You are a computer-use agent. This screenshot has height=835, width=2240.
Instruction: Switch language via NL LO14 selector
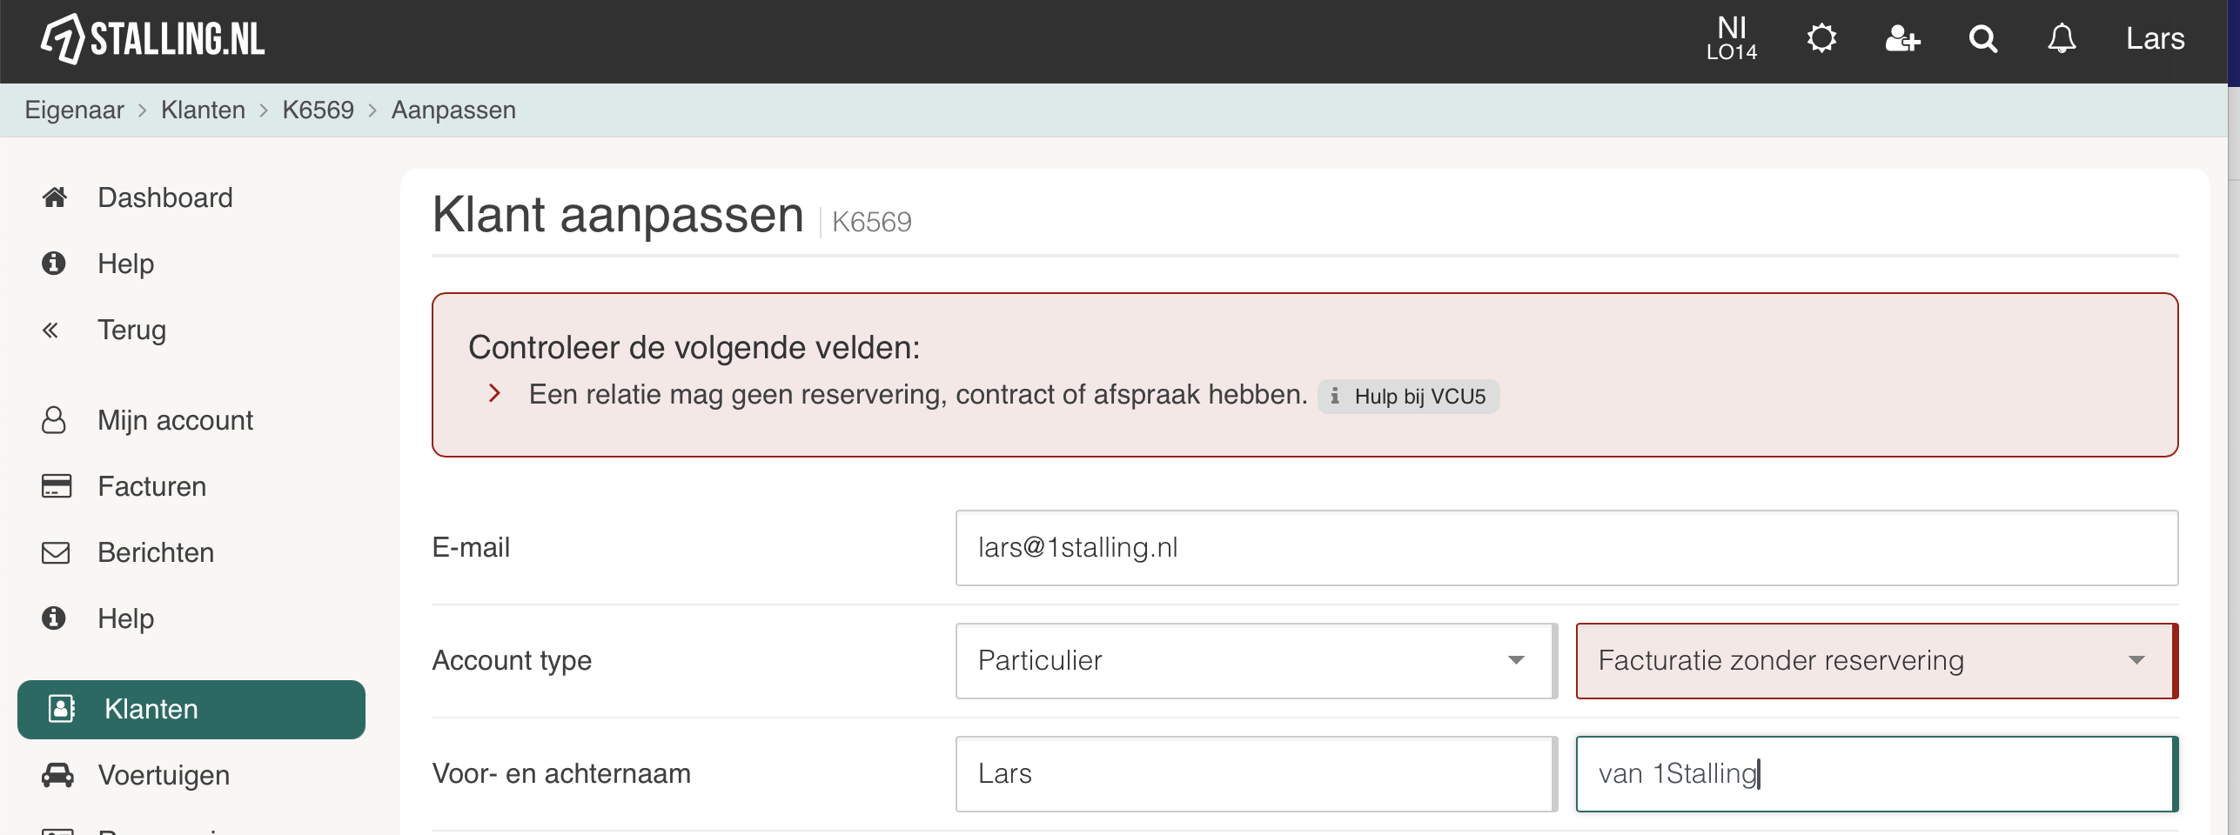coord(1732,39)
